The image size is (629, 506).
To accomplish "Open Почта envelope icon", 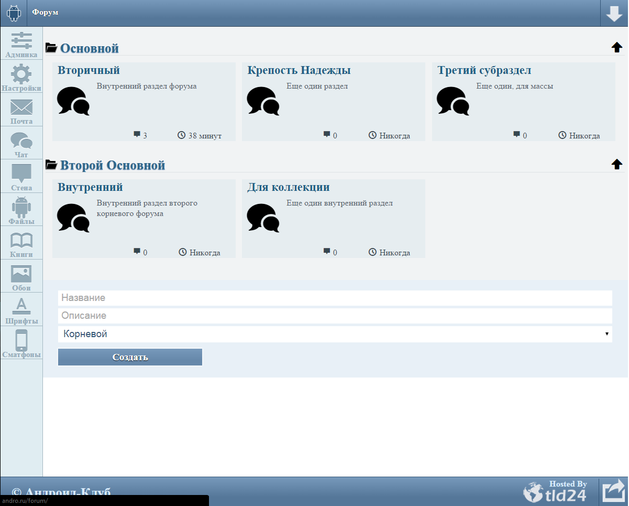I will coord(21,107).
